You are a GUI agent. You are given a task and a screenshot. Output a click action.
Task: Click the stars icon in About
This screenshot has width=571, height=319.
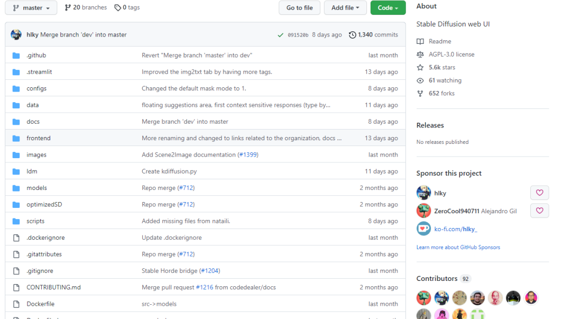pyautogui.click(x=420, y=68)
